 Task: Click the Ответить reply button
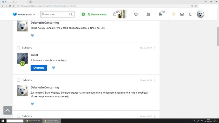[x=39, y=68]
